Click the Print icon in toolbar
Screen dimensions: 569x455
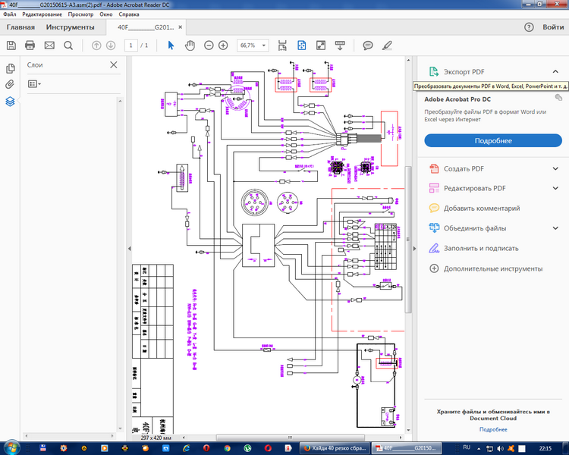tap(30, 45)
